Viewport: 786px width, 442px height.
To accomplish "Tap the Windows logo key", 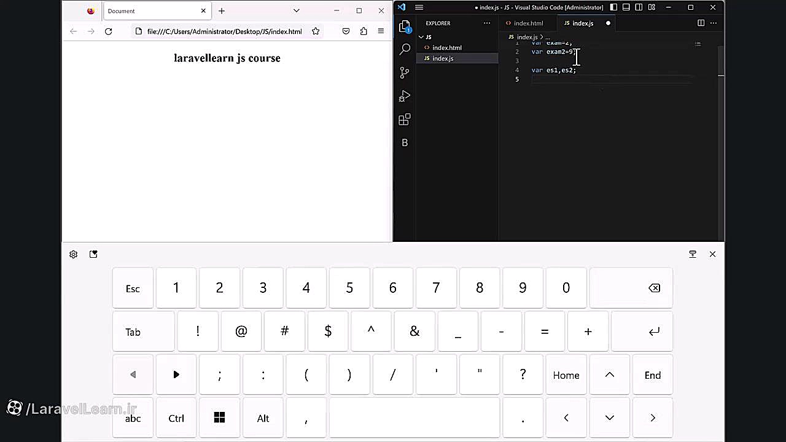I will click(x=219, y=418).
